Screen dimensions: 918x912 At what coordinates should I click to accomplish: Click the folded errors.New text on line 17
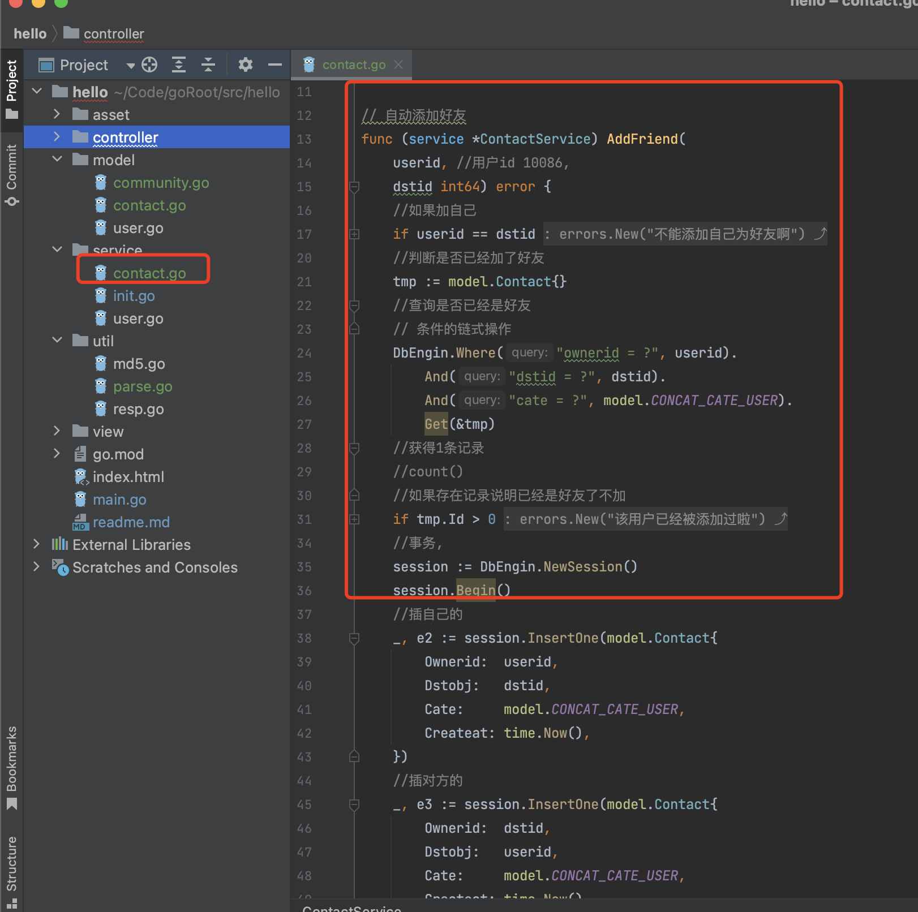click(685, 234)
